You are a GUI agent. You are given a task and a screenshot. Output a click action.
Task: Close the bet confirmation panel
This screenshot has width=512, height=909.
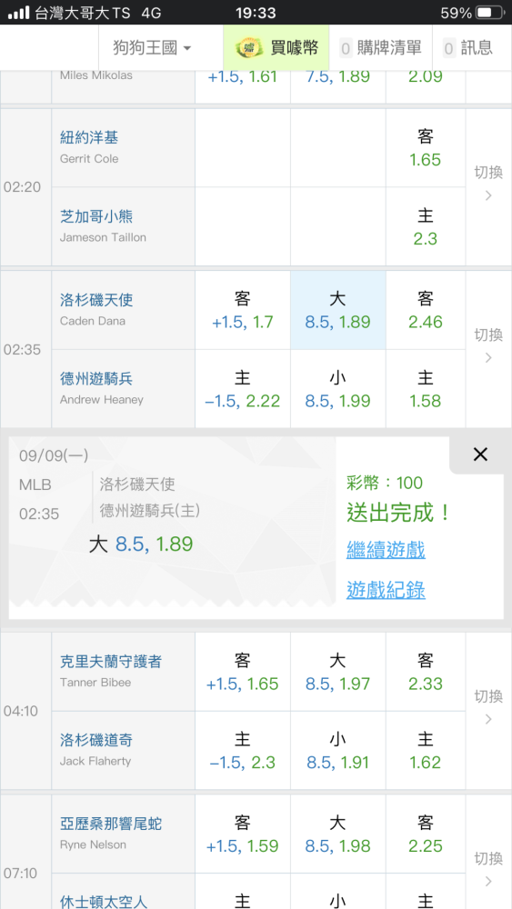[x=480, y=454]
